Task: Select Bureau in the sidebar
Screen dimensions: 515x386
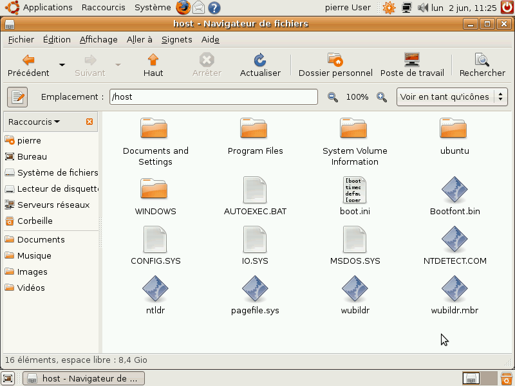Action: [51, 156]
